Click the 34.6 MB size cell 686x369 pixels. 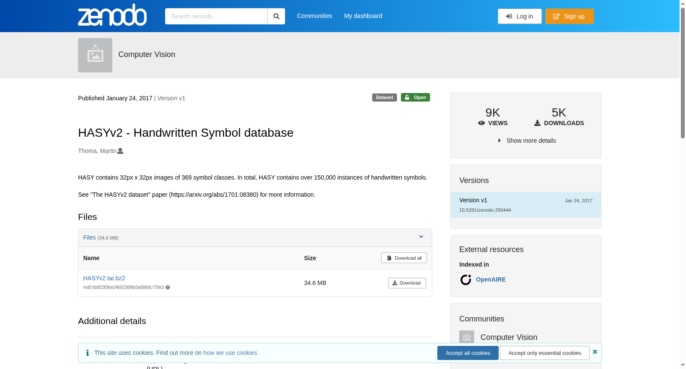[x=315, y=283]
